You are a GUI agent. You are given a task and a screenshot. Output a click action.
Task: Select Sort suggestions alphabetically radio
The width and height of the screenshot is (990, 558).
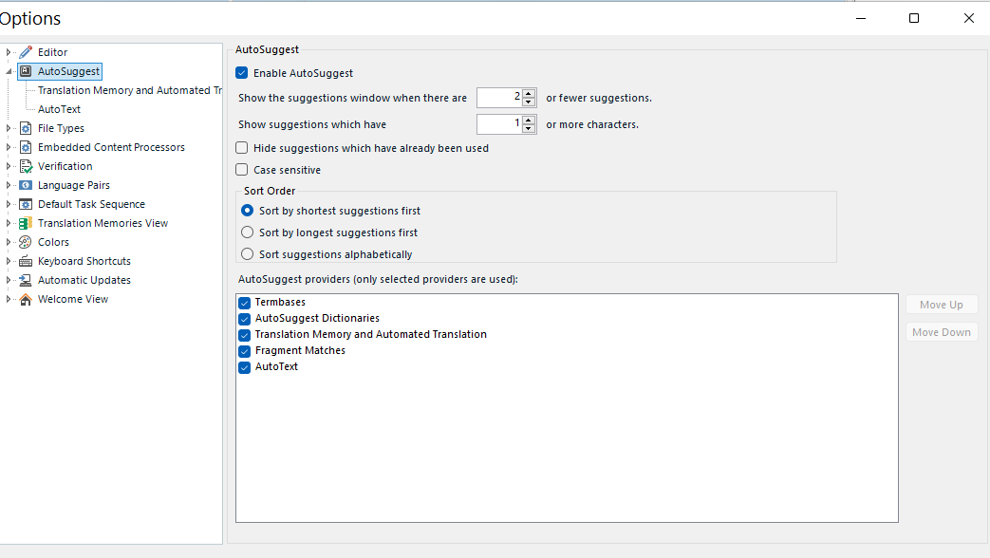(x=248, y=253)
